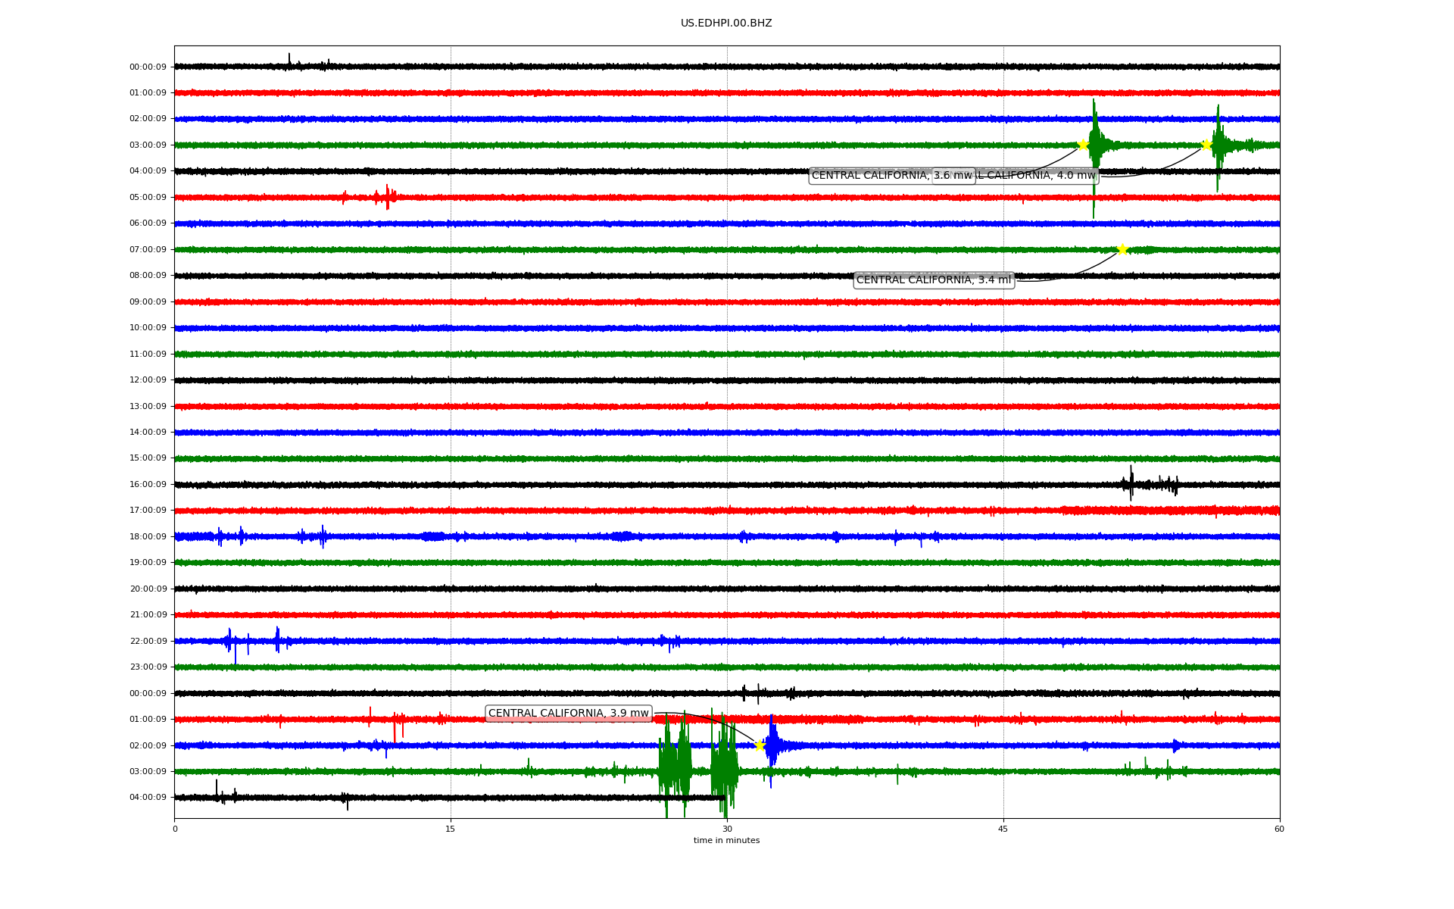Click the 22:00:09 time label

[148, 642]
